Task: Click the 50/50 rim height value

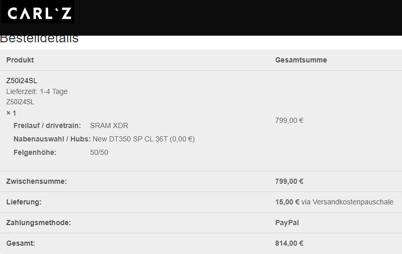Action: (x=99, y=152)
